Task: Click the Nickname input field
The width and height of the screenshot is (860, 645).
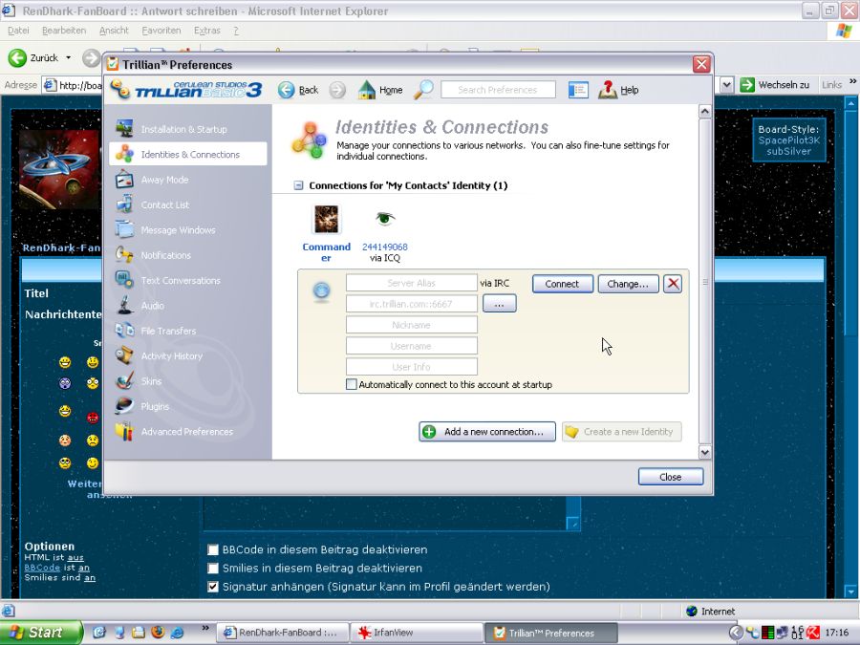Action: pos(411,325)
